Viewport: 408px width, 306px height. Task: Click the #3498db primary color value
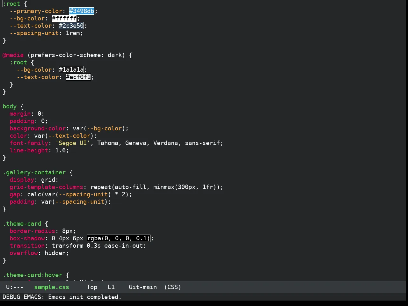(82, 11)
